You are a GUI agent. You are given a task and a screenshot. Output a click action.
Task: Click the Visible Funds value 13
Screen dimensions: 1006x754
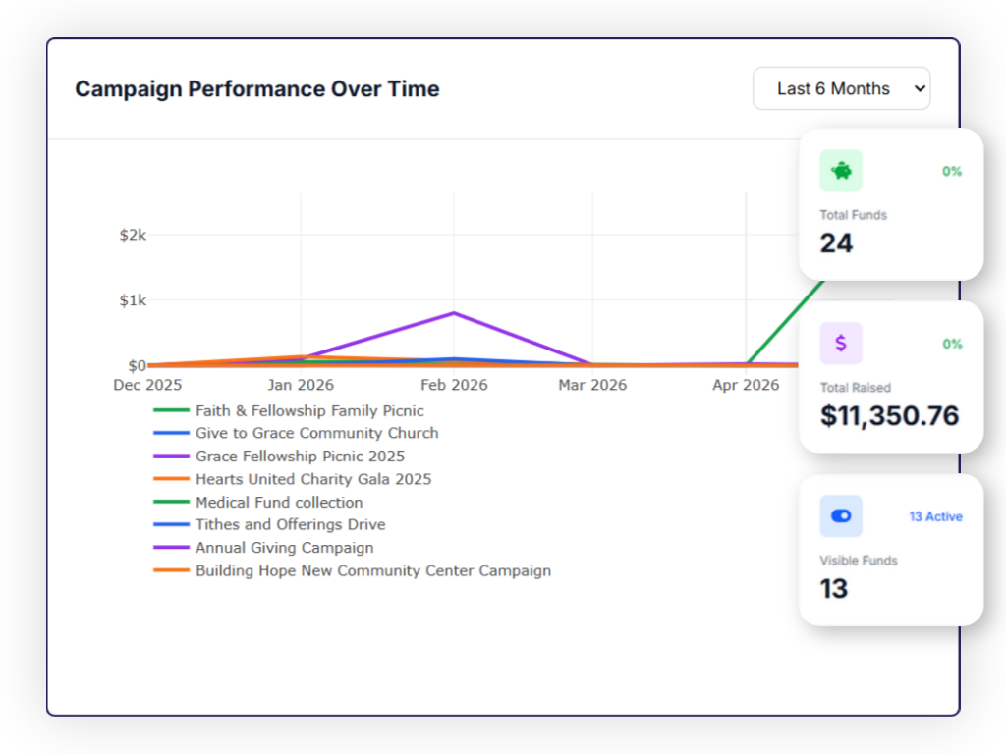(x=833, y=589)
